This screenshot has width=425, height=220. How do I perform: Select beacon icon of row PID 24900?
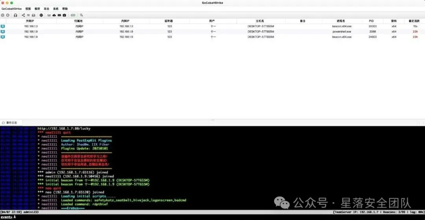click(x=3, y=37)
